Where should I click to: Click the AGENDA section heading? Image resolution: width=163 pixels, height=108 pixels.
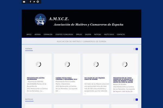[29, 49]
